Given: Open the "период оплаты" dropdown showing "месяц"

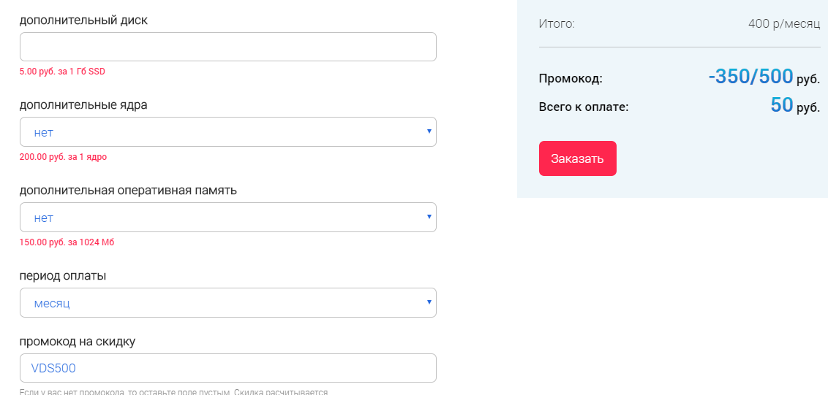Looking at the screenshot, I should (227, 303).
